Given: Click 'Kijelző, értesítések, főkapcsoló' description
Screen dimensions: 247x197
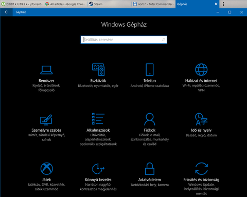Looking at the screenshot, I should 46,88.
